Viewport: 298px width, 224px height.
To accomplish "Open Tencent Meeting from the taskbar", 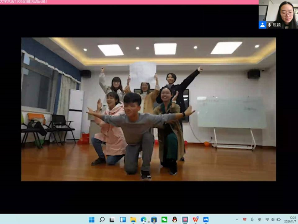I will tap(206, 220).
